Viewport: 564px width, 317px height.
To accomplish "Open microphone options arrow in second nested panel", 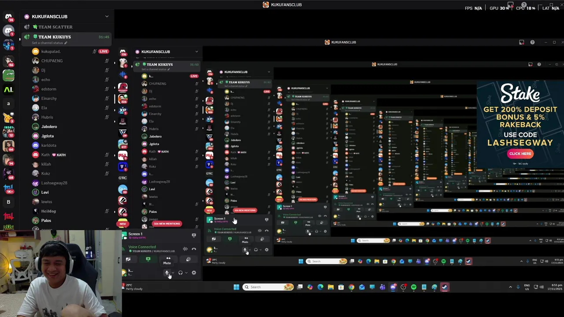I will pyautogui.click(x=249, y=250).
